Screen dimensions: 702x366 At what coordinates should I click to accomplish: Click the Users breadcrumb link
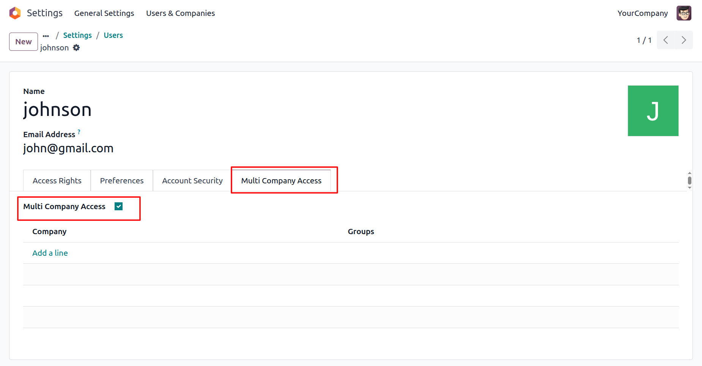(113, 35)
